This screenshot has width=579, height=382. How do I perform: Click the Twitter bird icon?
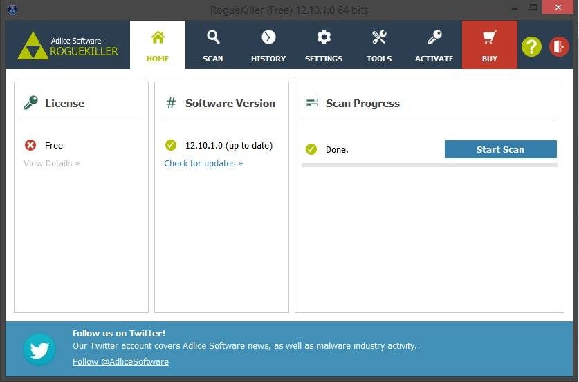coord(39,350)
